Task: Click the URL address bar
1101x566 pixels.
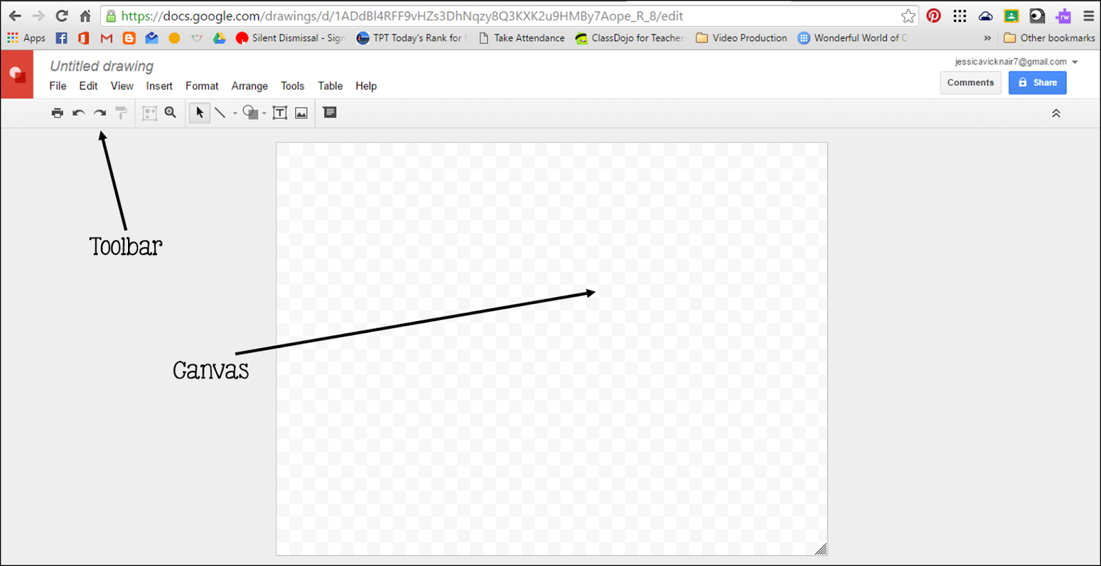Action: 509,16
